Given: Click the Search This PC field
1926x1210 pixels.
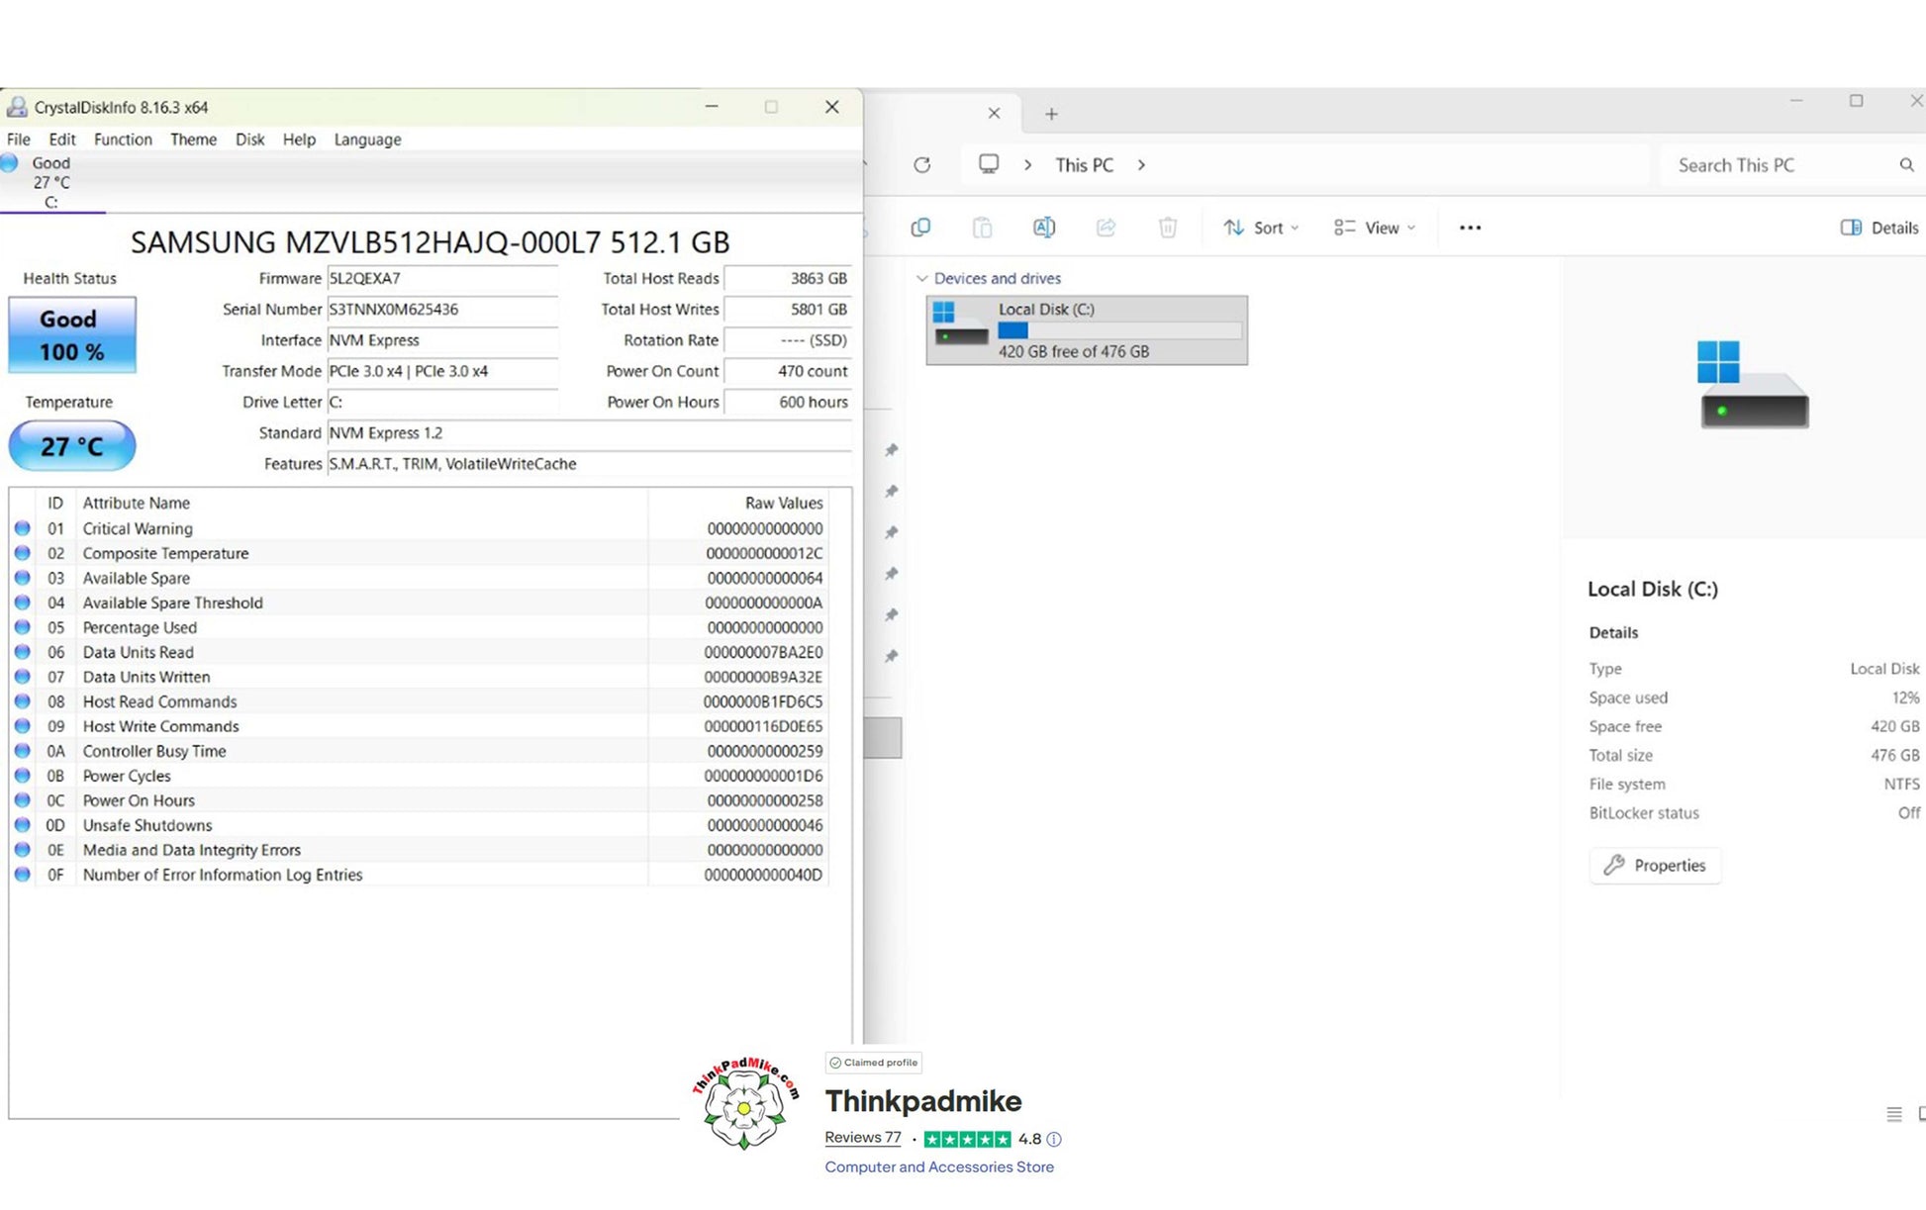Looking at the screenshot, I should click(x=1777, y=165).
